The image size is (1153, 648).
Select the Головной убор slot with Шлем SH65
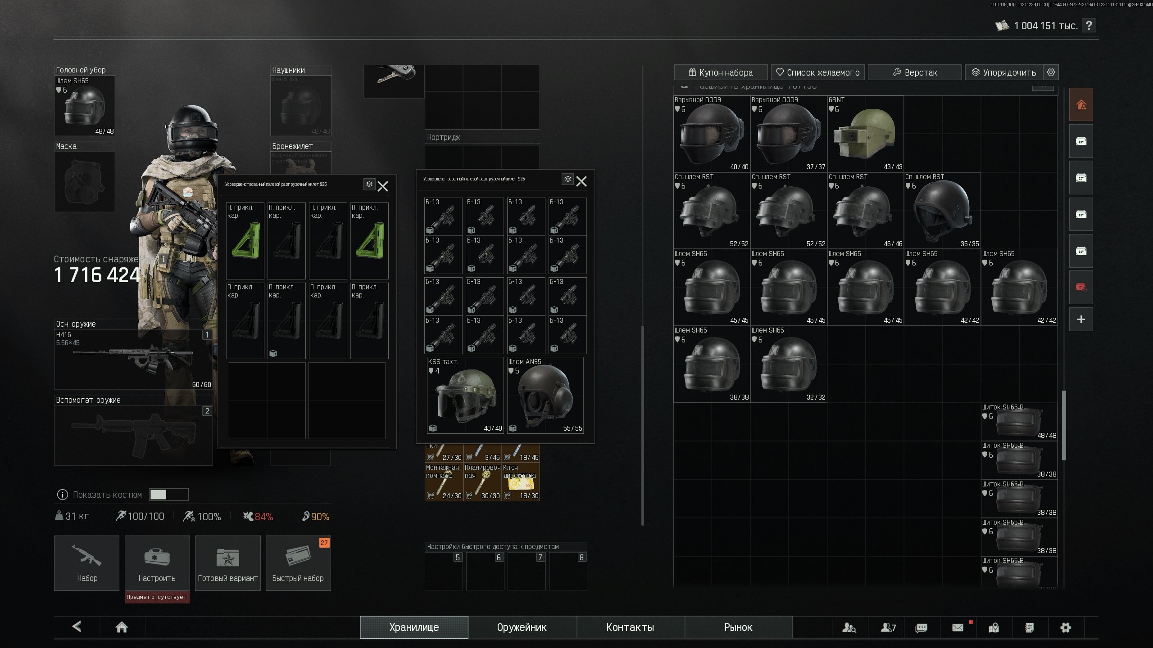click(x=85, y=105)
